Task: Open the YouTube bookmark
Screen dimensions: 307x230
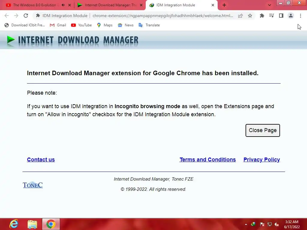Action: click(82, 25)
